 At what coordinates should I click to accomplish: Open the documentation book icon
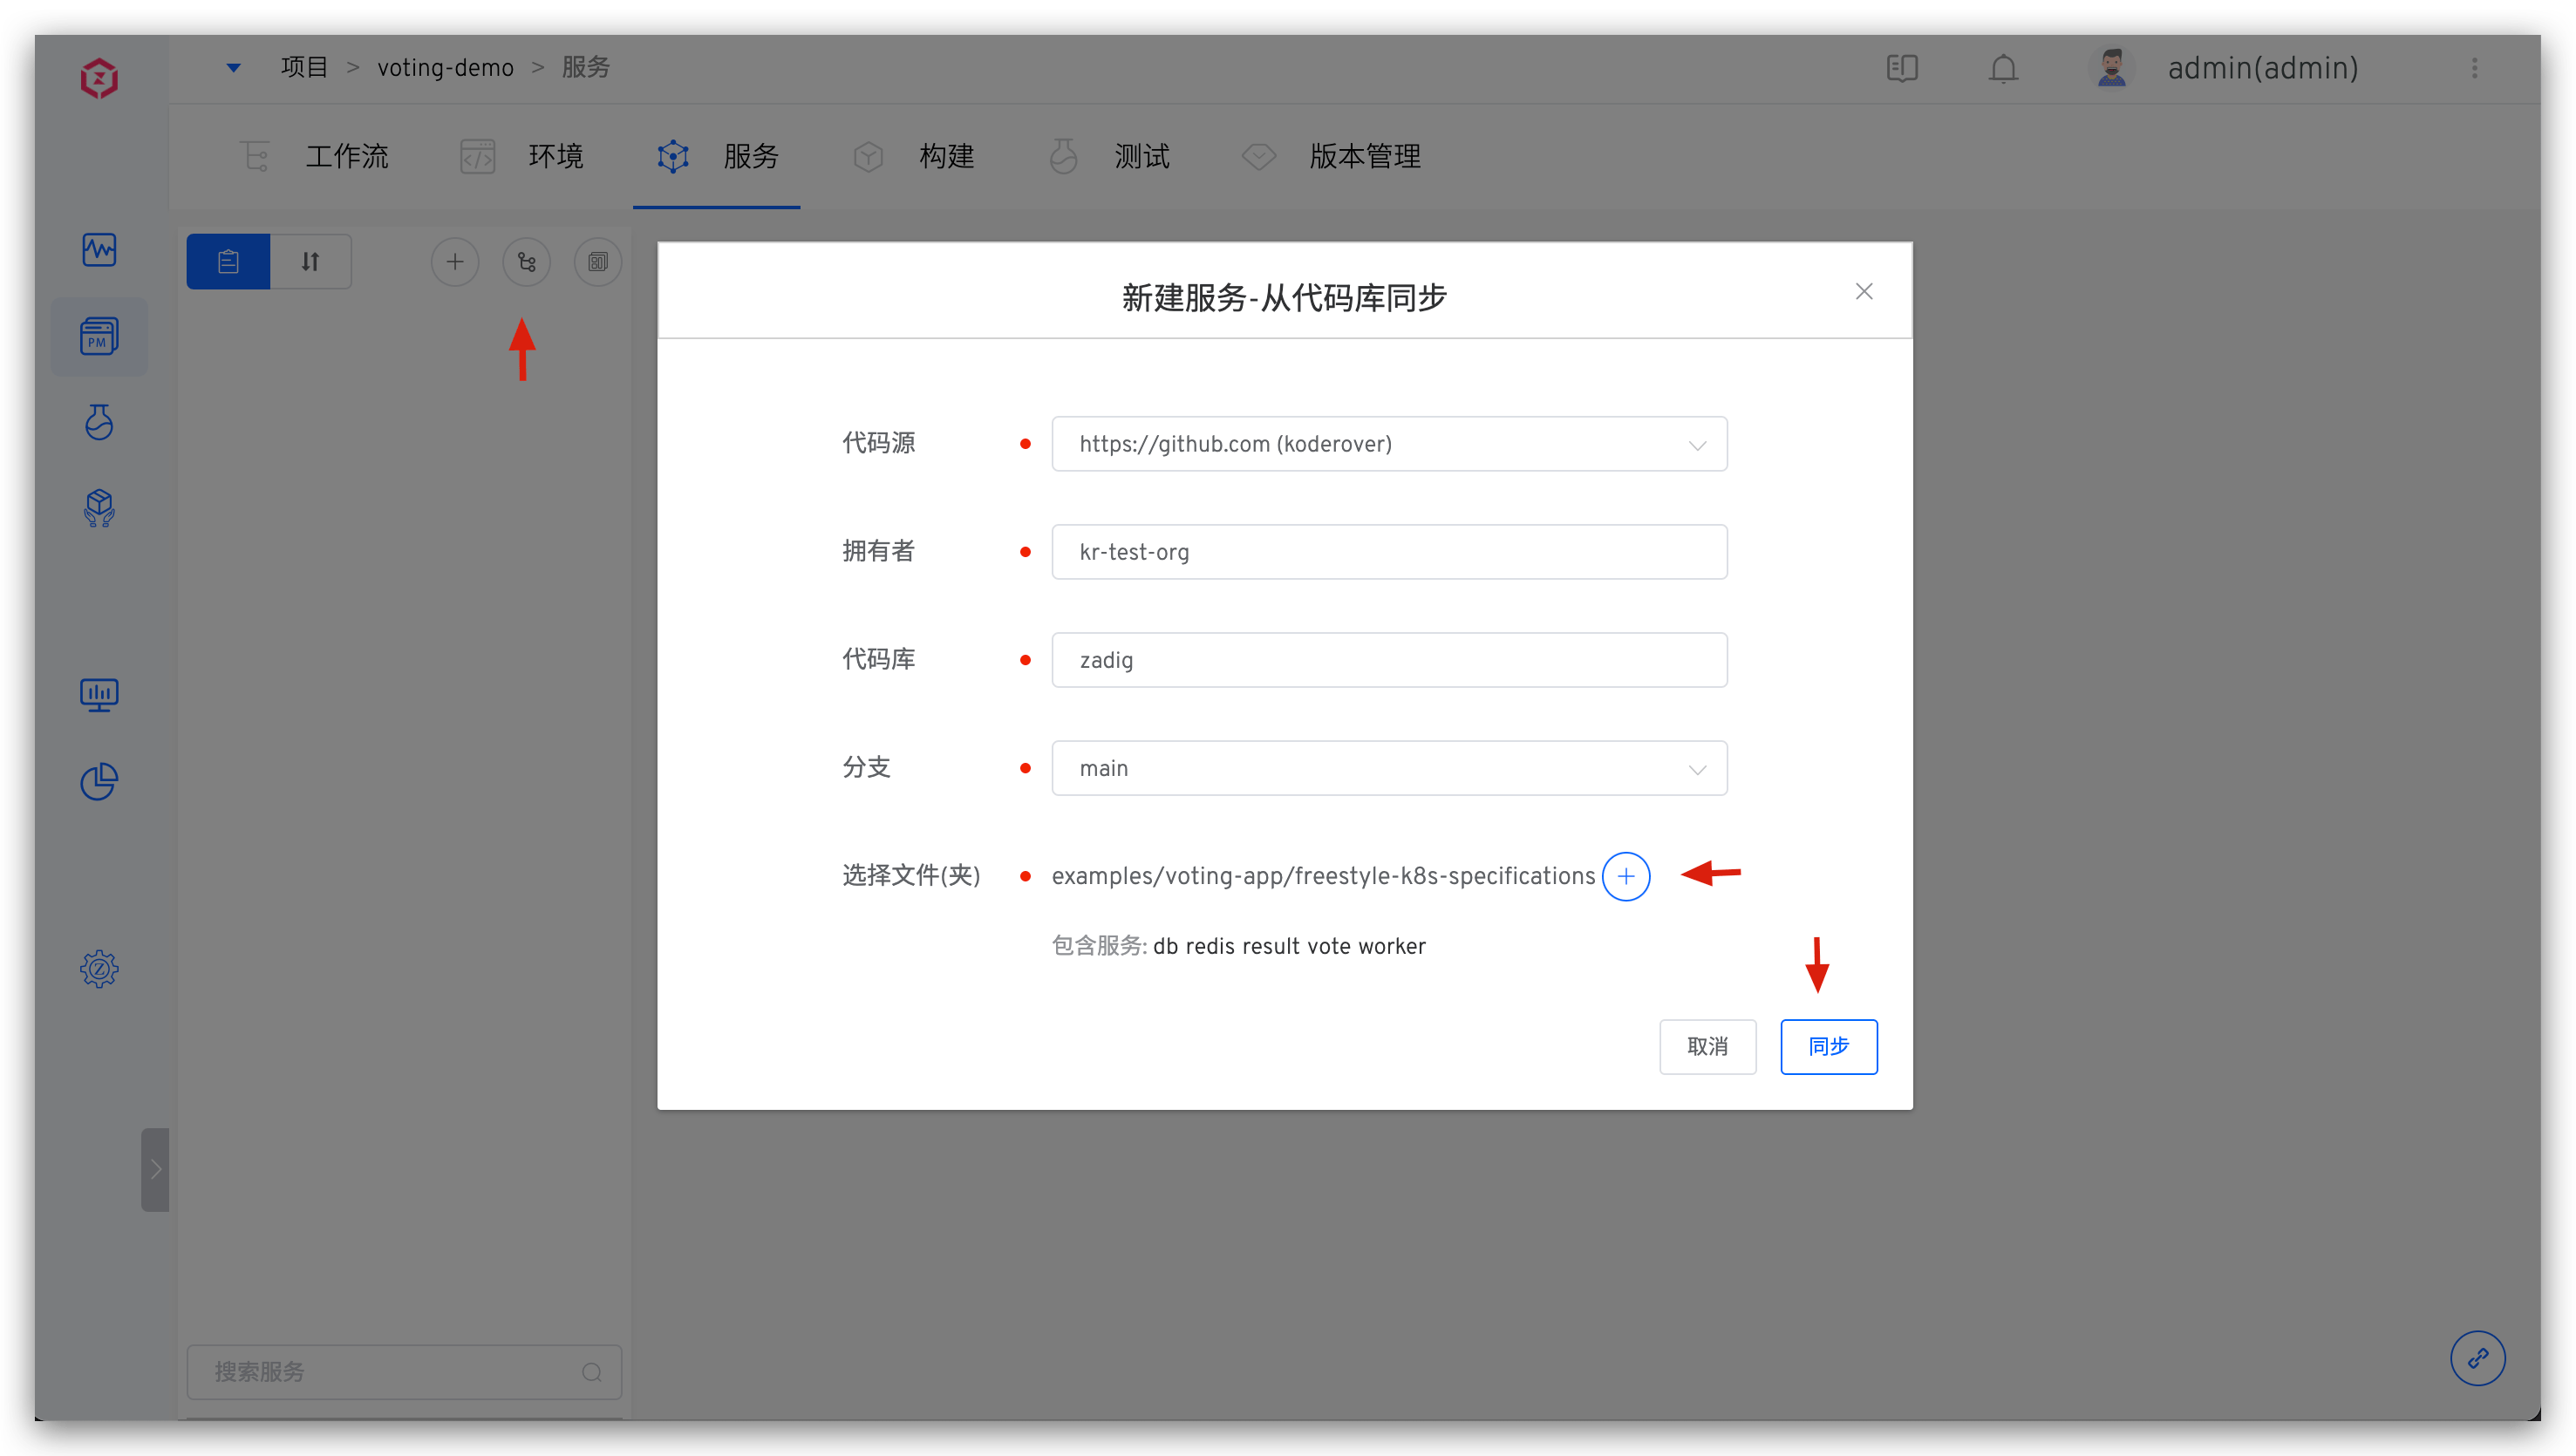tap(1902, 68)
